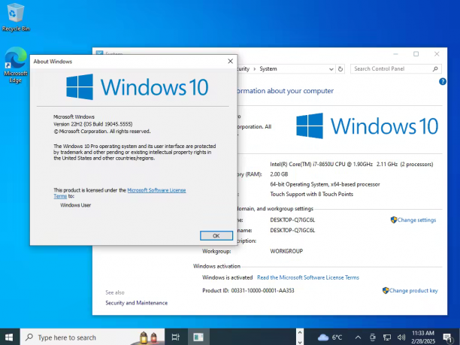The image size is (460, 345).
Task: Click '64-bit Operating System, x64-based processor' text
Action: [325, 184]
